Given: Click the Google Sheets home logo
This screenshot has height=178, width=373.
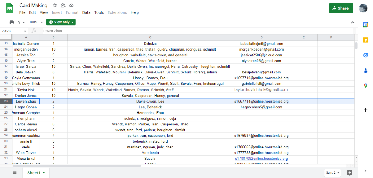Looking at the screenshot, I should coord(10,8).
